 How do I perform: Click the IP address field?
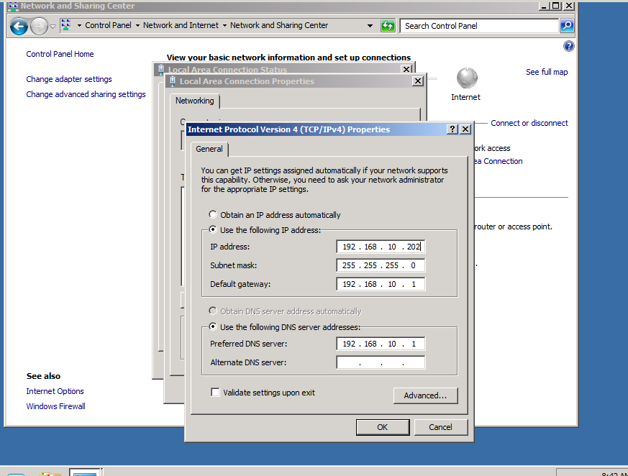[x=381, y=247]
